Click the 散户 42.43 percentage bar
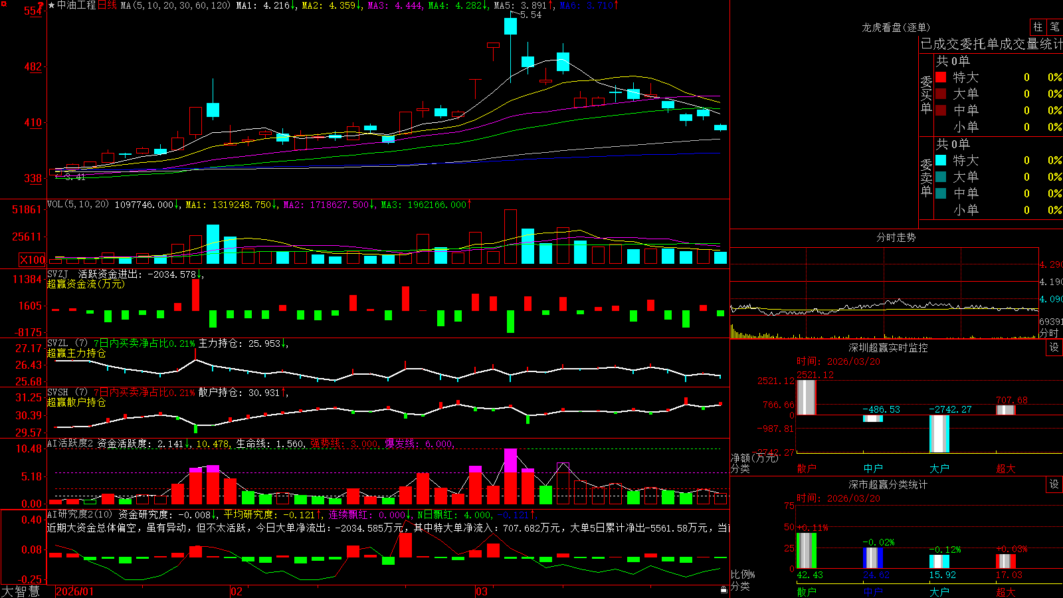Screen dimensions: 1063x598 click(x=807, y=550)
